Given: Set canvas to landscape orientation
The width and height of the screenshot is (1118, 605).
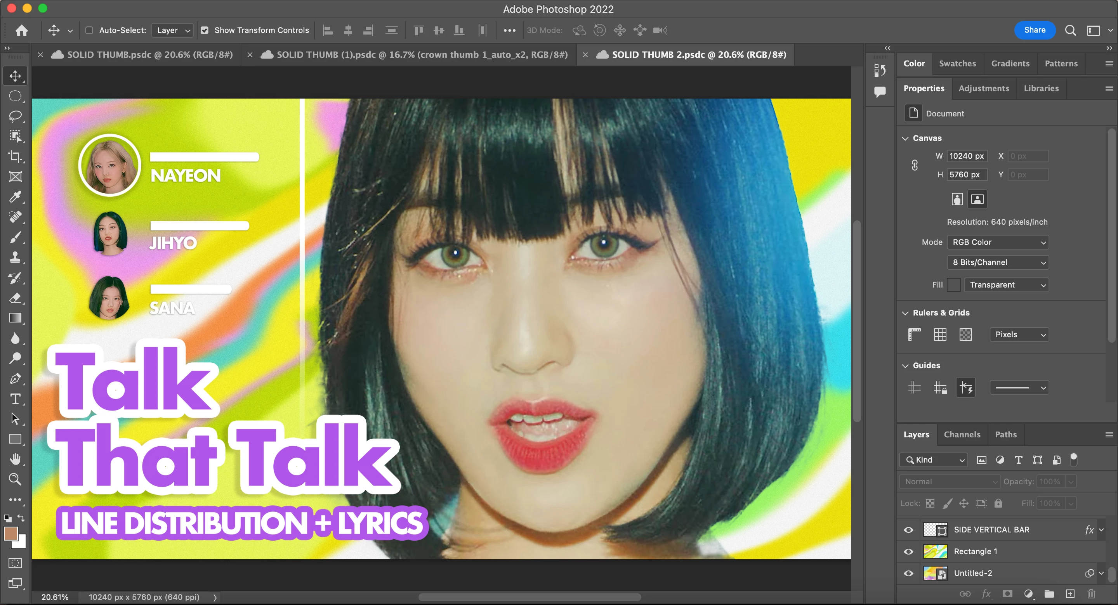Looking at the screenshot, I should coord(977,199).
